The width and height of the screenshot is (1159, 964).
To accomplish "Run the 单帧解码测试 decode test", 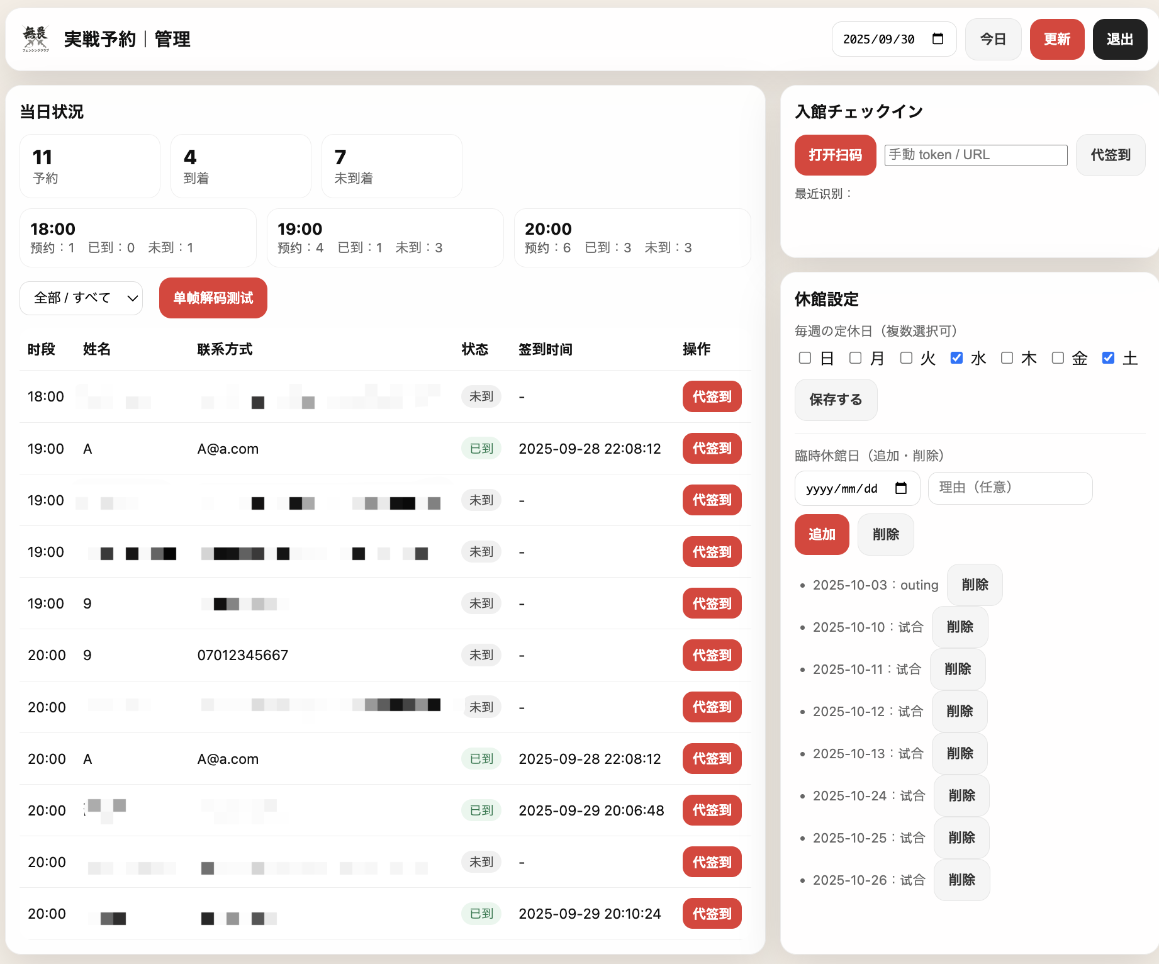I will pos(213,298).
